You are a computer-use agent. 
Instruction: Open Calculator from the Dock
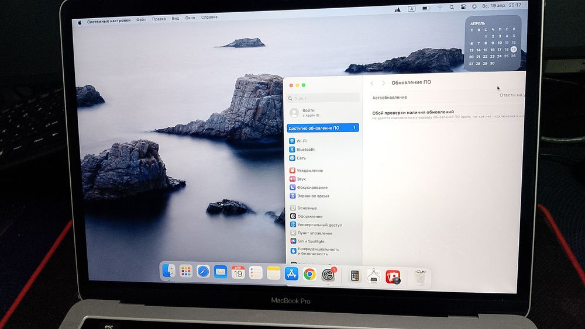[355, 276]
